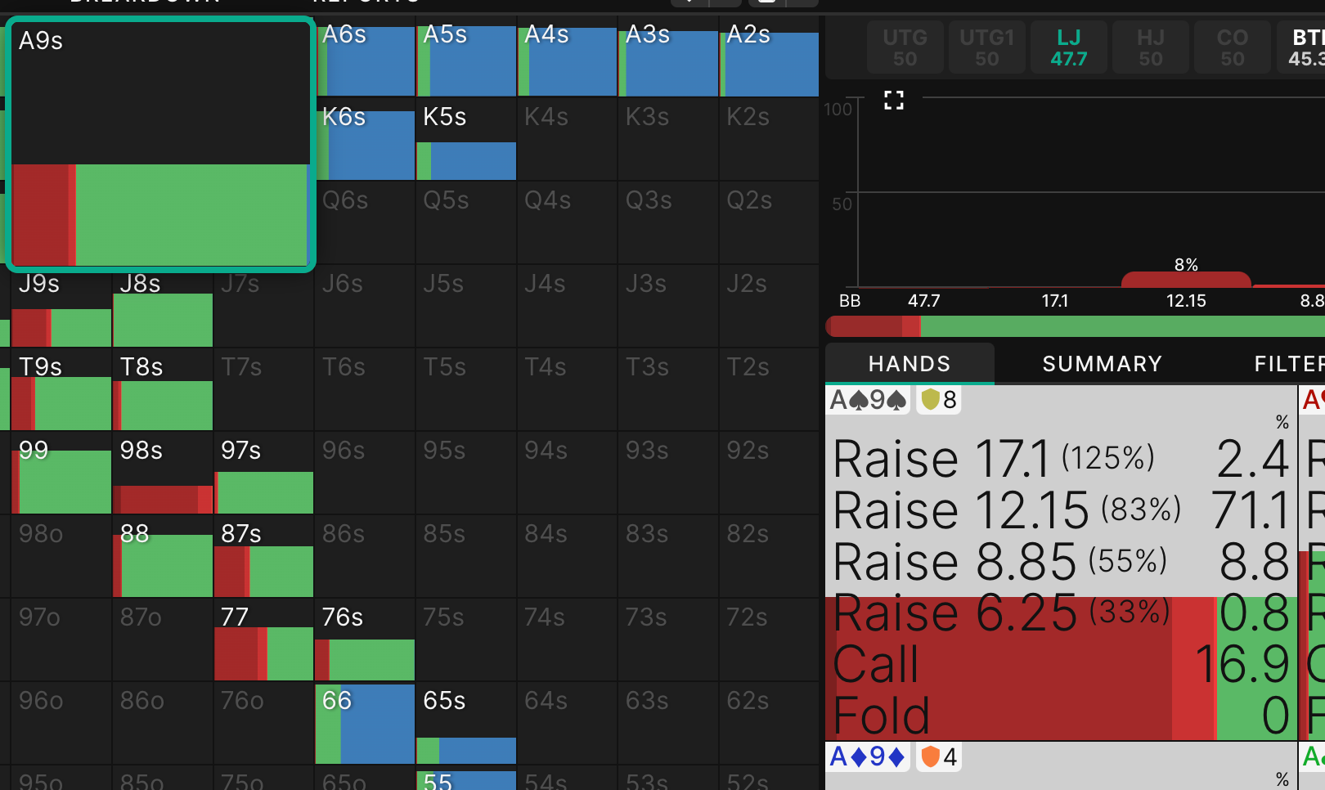Select the K6s hand cell

366,140
